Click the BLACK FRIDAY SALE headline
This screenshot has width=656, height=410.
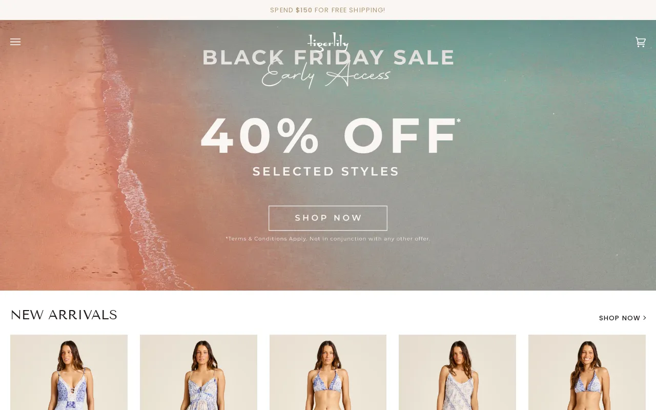(x=328, y=57)
